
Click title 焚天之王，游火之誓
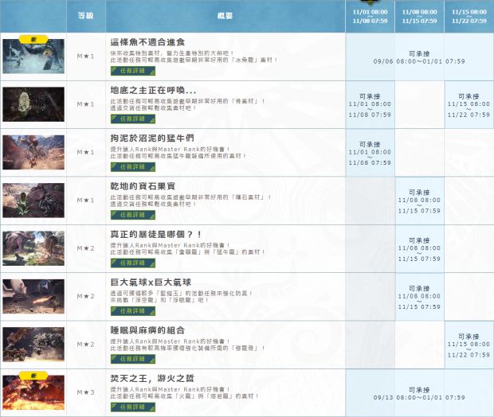(x=152, y=378)
